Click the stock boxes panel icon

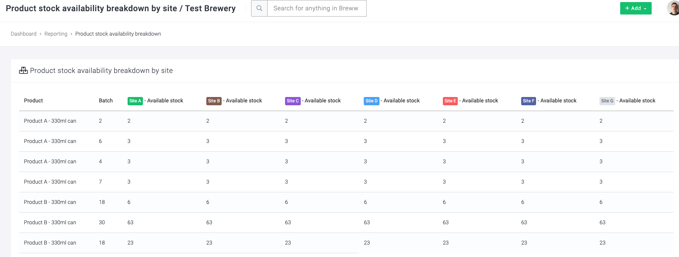click(x=24, y=70)
